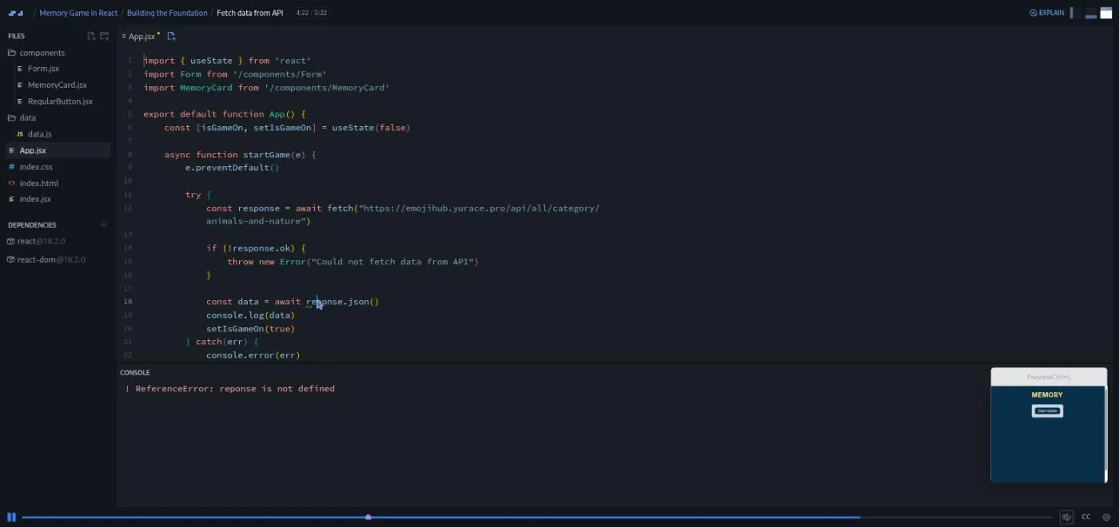Open index.jsx file
Viewport: 1119px width, 527px height.
[x=35, y=199]
